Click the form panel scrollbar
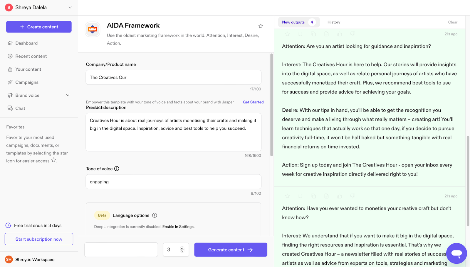The image size is (470, 267). [271, 105]
